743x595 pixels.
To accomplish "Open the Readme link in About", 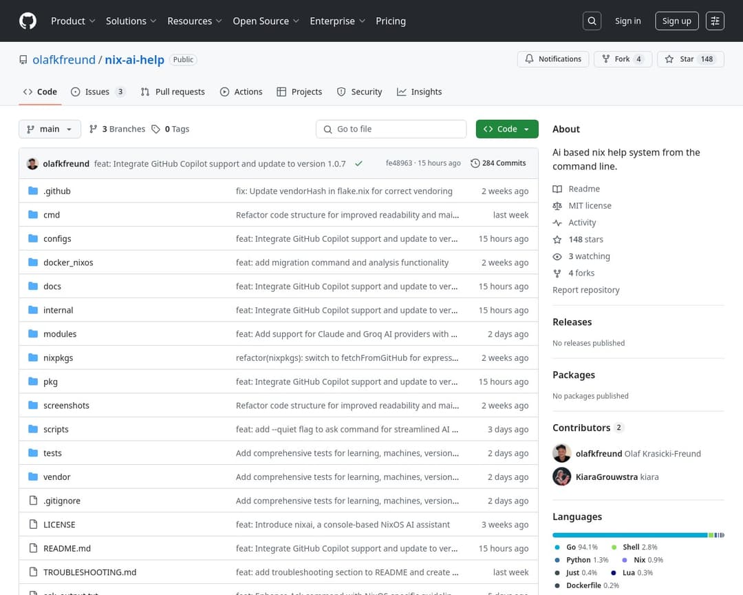I will [x=577, y=189].
